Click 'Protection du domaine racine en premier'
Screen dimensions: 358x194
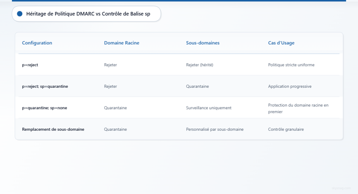pos(298,108)
